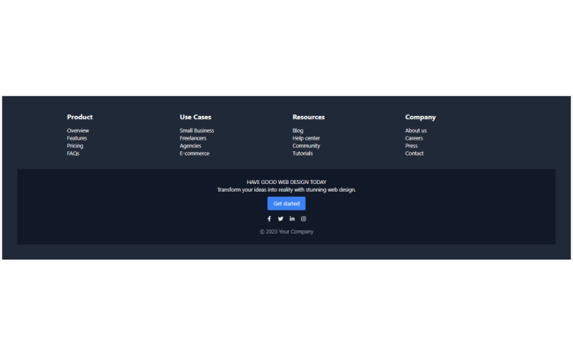
Task: Open the Pricing link
Action: 75,146
